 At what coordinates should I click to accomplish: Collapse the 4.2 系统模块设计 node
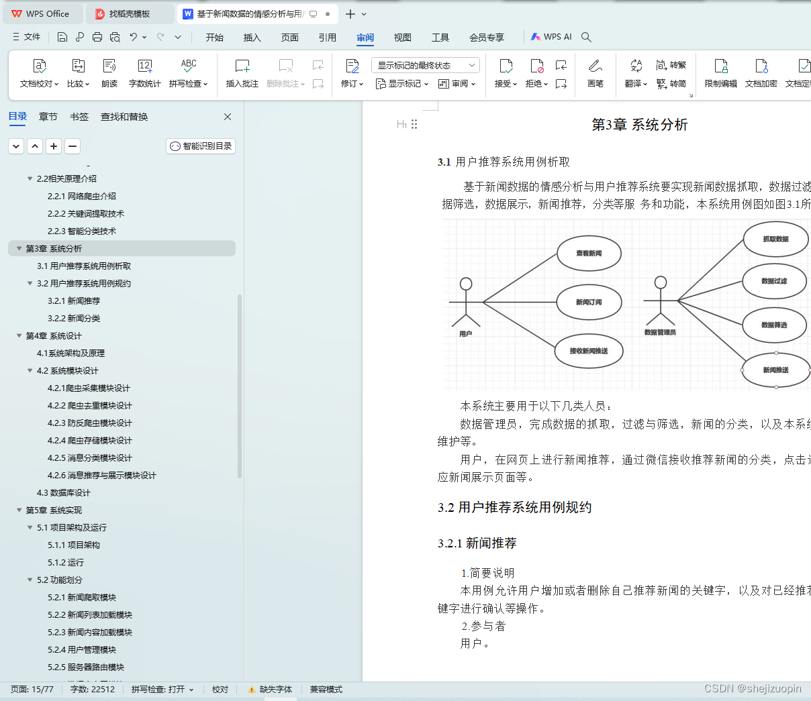click(x=30, y=370)
